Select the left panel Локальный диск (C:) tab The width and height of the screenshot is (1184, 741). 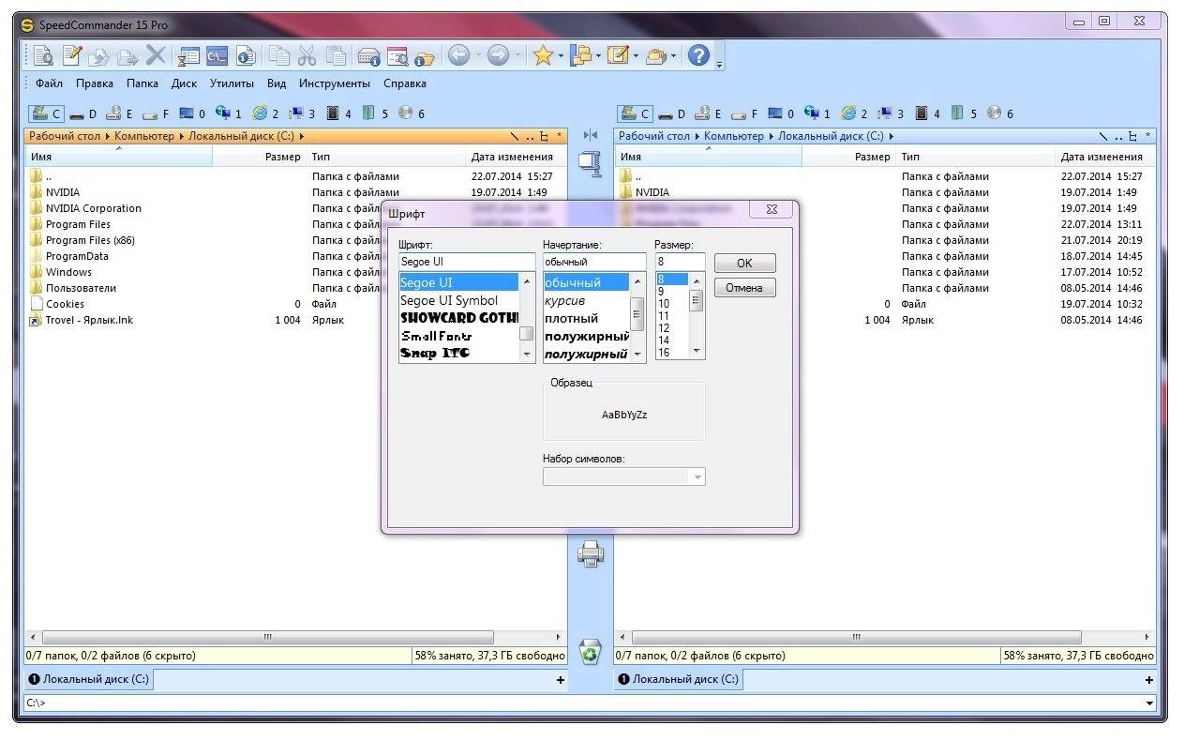click(x=88, y=679)
